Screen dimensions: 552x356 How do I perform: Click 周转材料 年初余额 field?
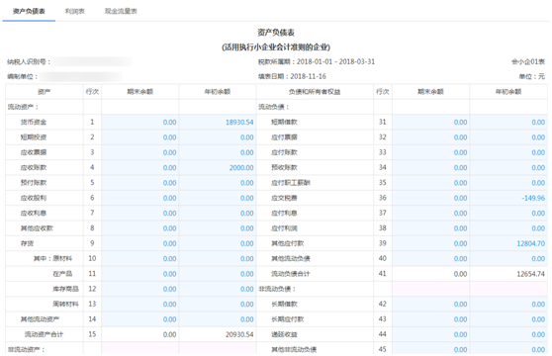pyautogui.click(x=218, y=304)
